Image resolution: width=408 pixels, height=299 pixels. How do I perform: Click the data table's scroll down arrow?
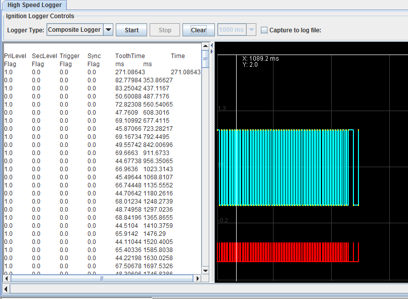[205, 271]
